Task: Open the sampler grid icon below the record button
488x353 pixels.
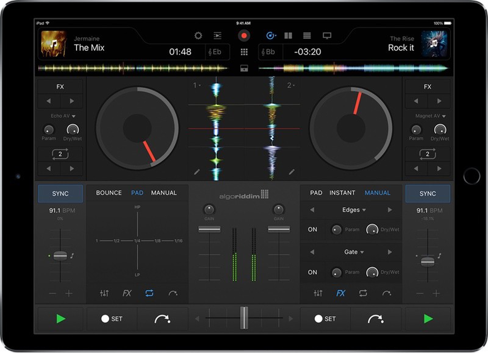Action: point(243,52)
